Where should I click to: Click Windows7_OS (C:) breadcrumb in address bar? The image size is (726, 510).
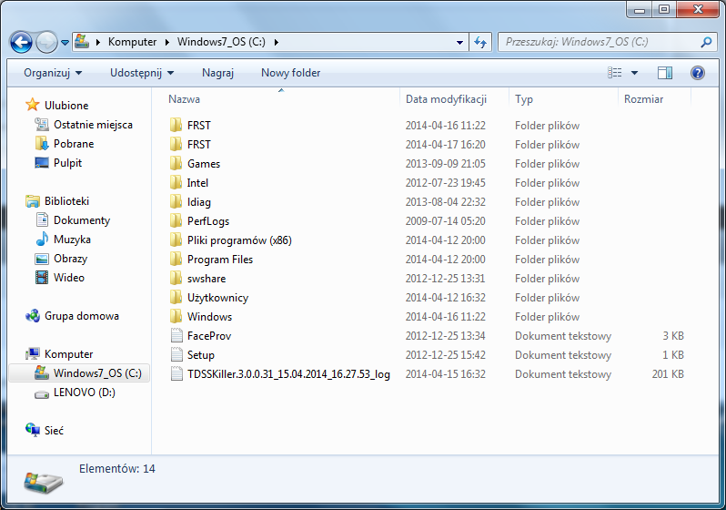tap(221, 42)
